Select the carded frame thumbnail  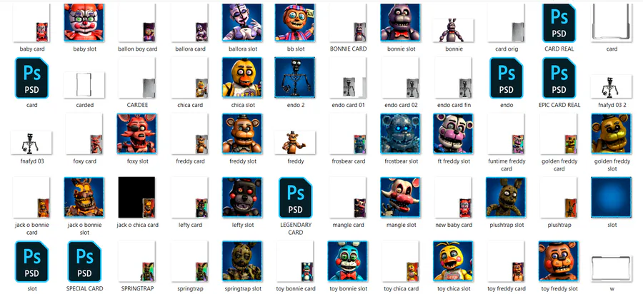[84, 85]
